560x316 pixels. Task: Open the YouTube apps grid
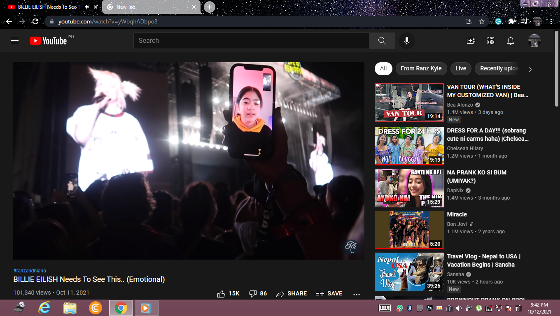(x=491, y=41)
